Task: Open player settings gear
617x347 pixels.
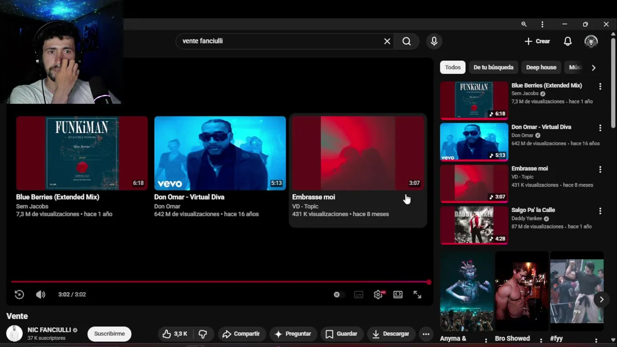Action: tap(378, 294)
